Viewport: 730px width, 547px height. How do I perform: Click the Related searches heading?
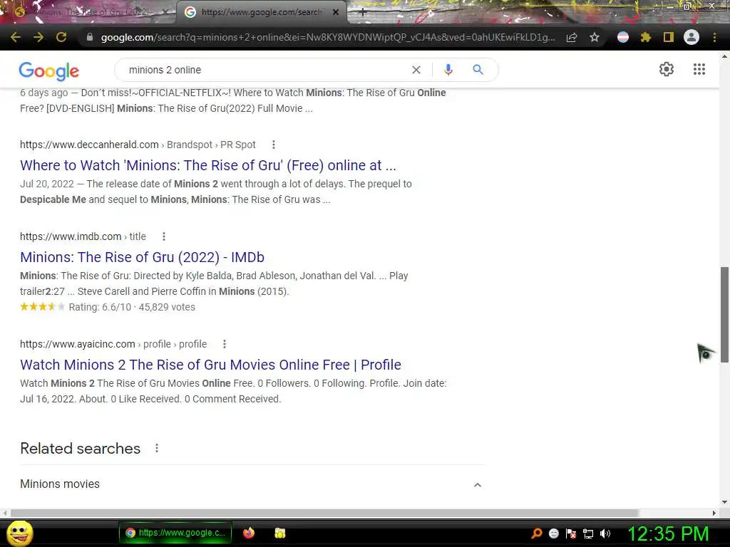pos(80,449)
